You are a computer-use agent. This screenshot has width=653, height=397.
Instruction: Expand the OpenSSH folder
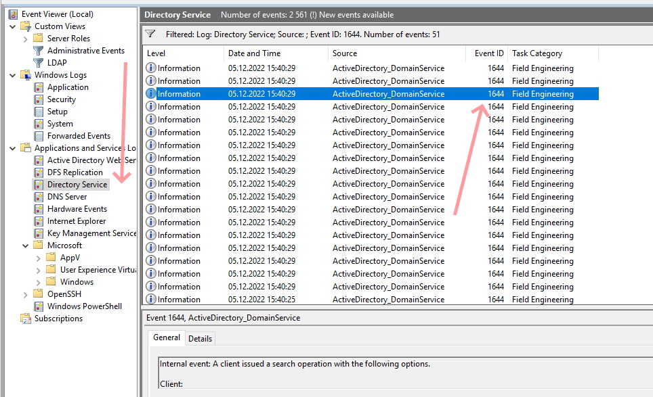click(26, 294)
